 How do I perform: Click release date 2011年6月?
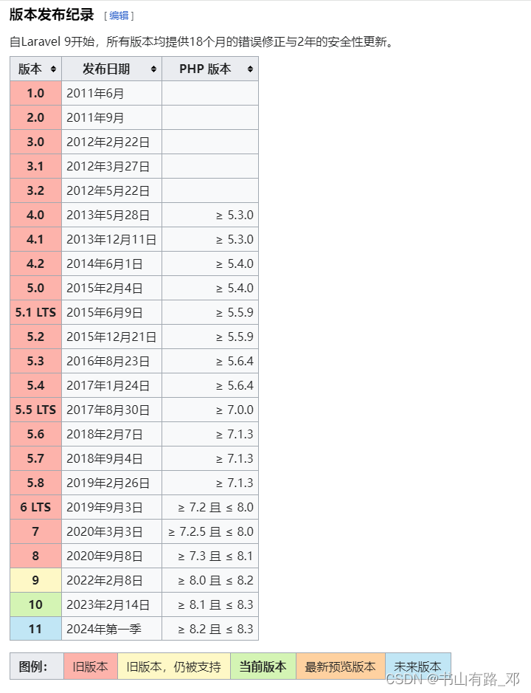coord(95,93)
